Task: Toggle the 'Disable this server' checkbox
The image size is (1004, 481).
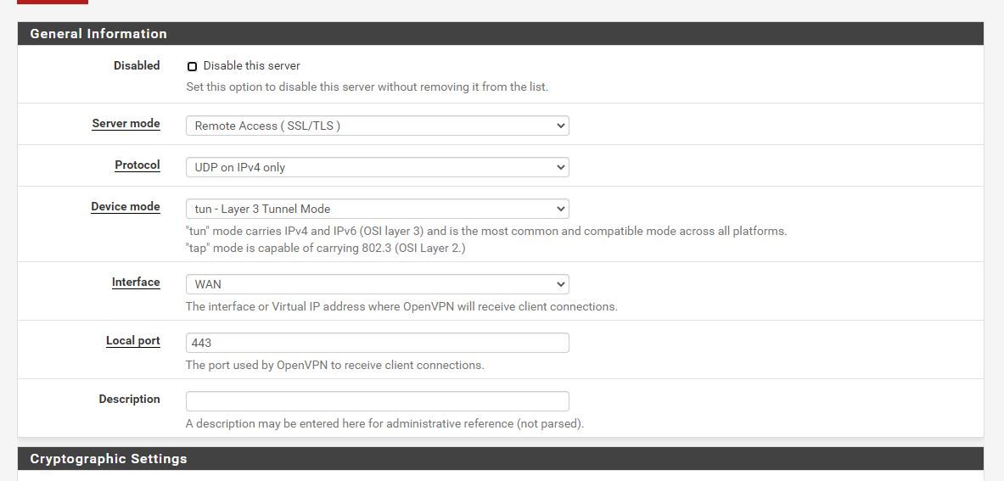Action: [192, 66]
